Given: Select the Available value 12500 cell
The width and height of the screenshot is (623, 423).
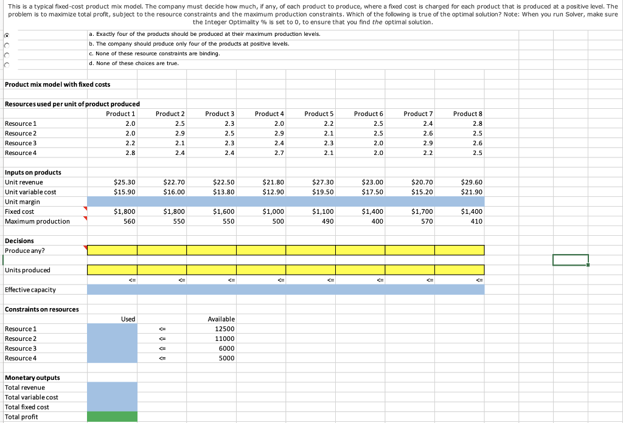Looking at the screenshot, I should (x=210, y=328).
